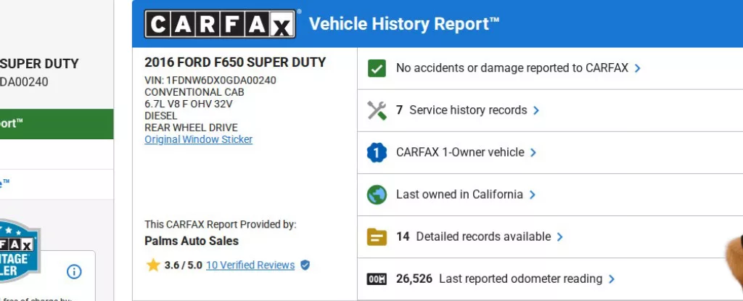
Task: Click the gold star rating icon
Action: coord(153,265)
